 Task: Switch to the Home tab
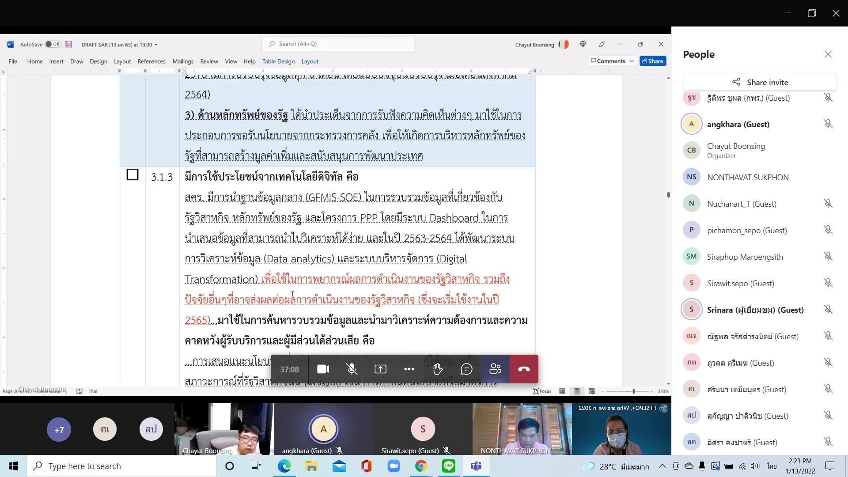[x=35, y=61]
